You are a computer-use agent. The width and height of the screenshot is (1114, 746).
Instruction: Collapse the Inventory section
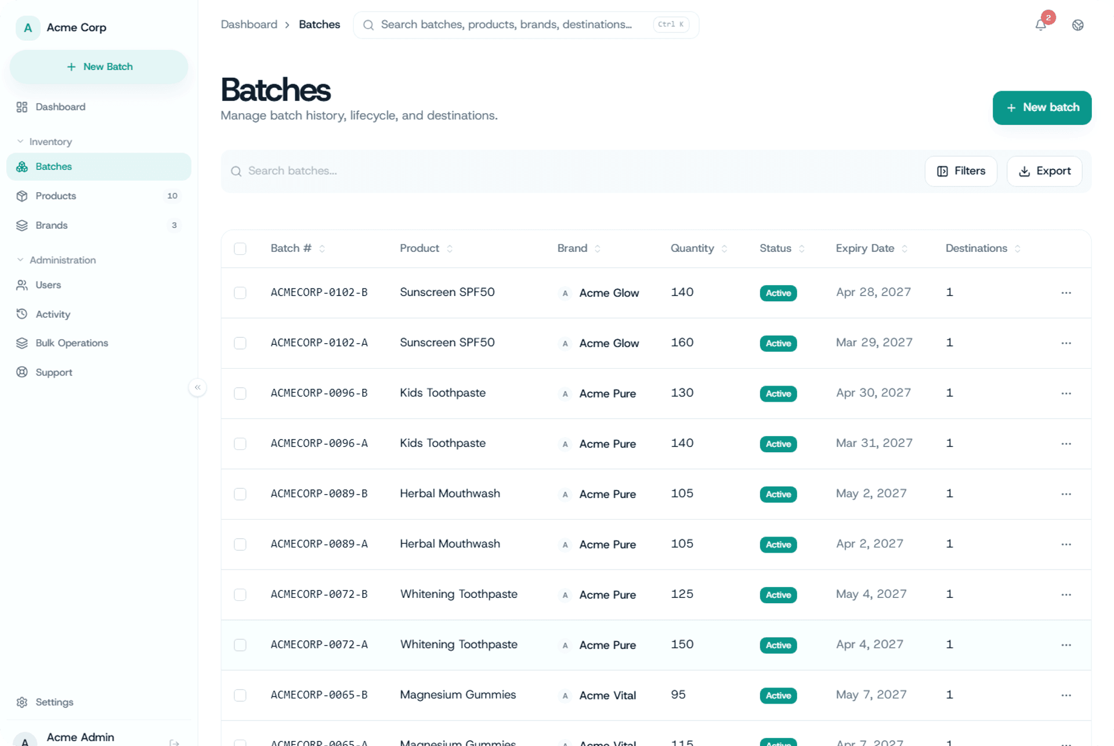(x=45, y=142)
